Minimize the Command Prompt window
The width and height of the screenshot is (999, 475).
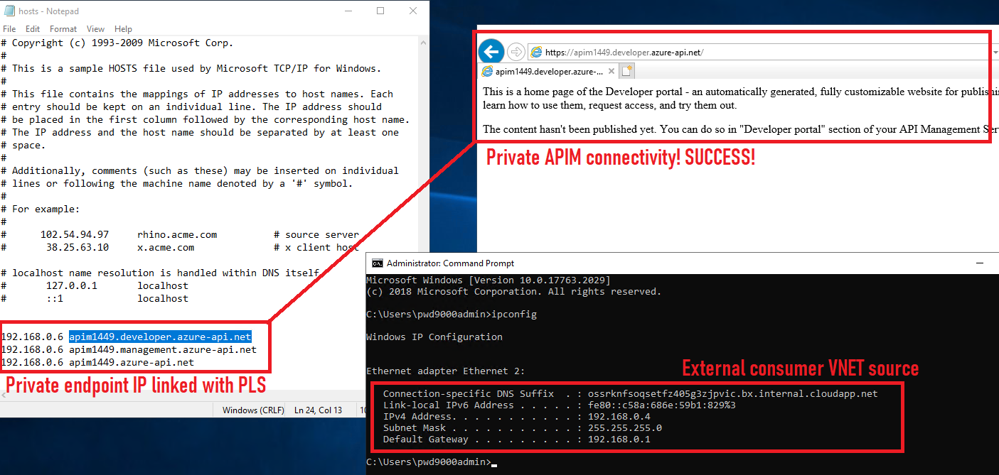point(980,263)
